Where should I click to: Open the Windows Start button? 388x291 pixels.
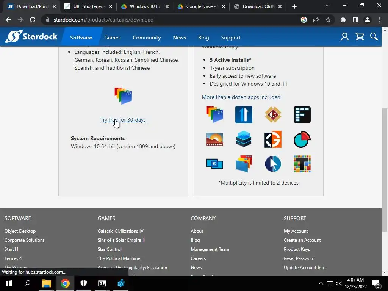pos(9,283)
